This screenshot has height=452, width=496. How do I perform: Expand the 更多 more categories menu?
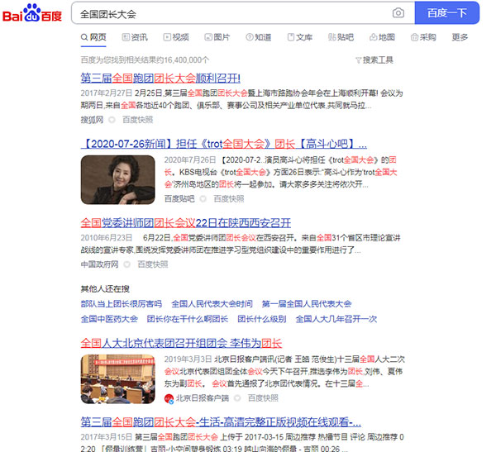pos(460,37)
